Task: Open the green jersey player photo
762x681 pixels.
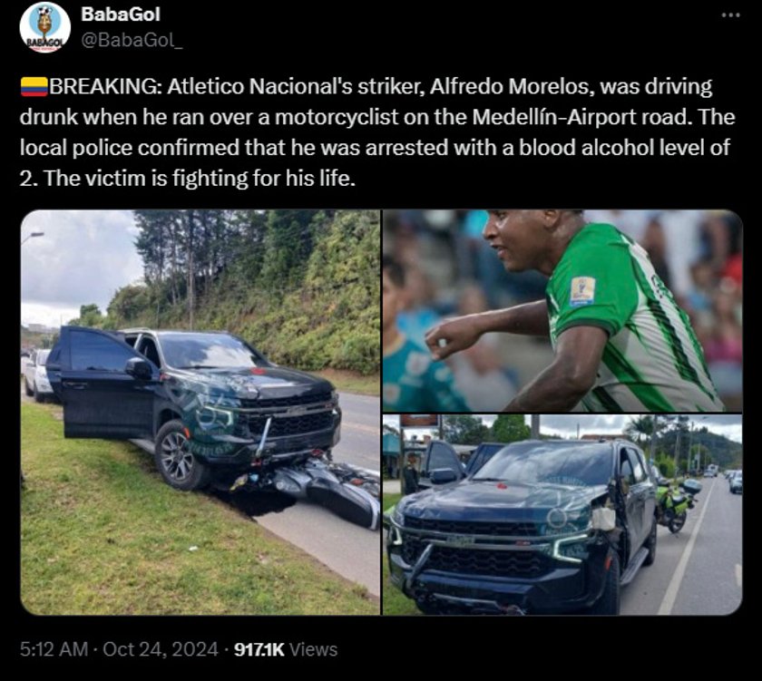Action: [x=562, y=311]
